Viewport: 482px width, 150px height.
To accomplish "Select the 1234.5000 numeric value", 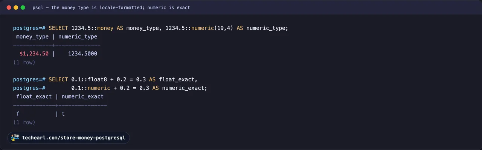I will pos(82,54).
